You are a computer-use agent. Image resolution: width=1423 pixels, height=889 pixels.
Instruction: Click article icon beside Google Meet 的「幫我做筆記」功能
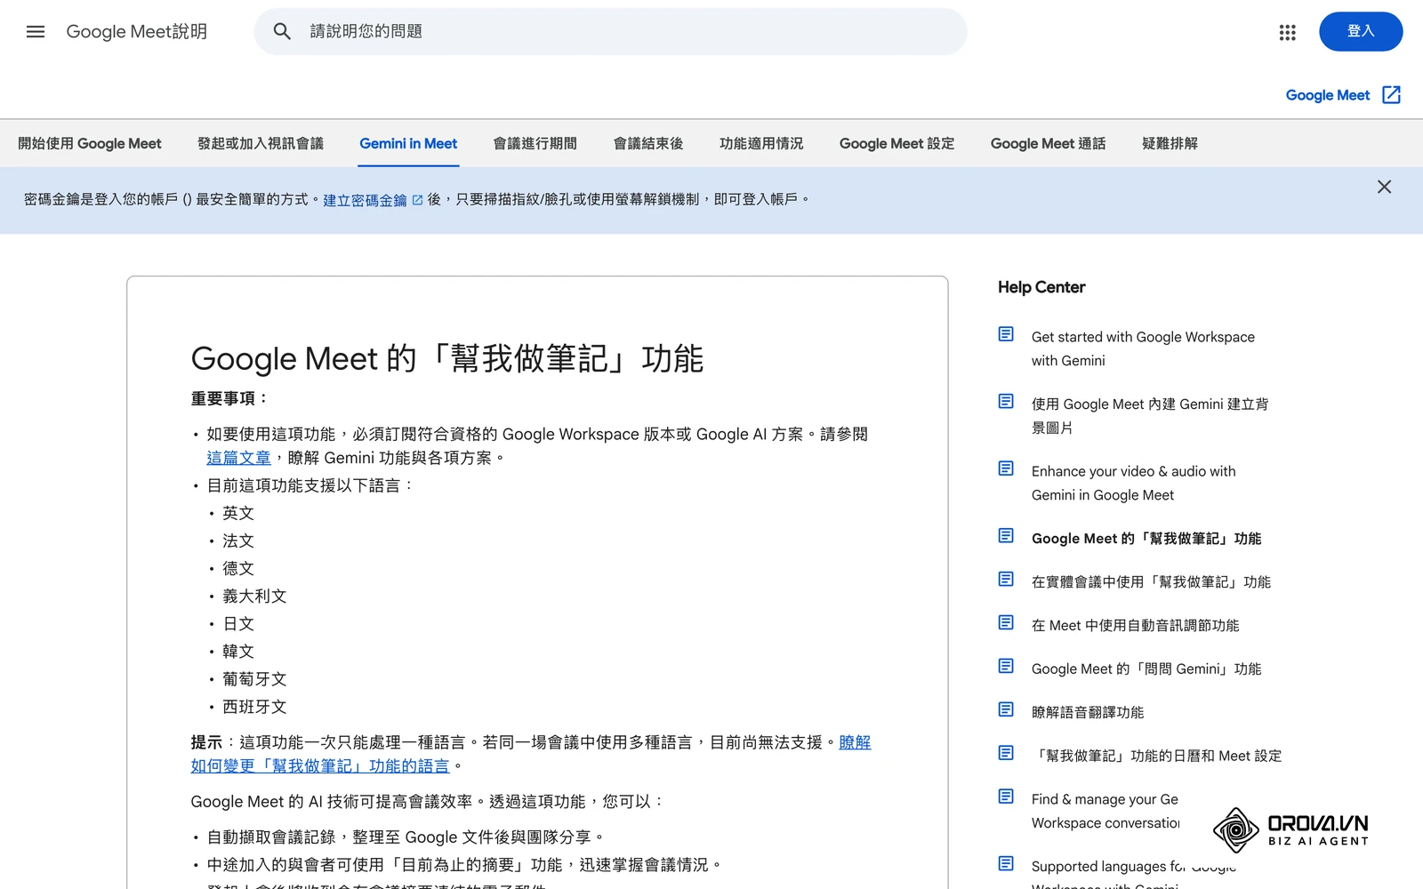tap(1006, 535)
